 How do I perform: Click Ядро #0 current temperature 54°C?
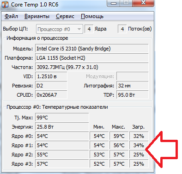point(62,136)
